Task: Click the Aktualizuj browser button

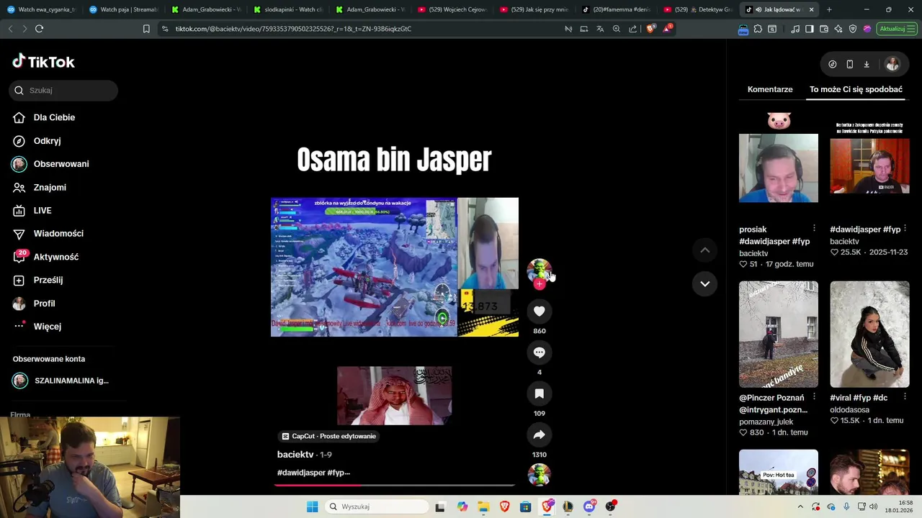Action: [x=896, y=29]
